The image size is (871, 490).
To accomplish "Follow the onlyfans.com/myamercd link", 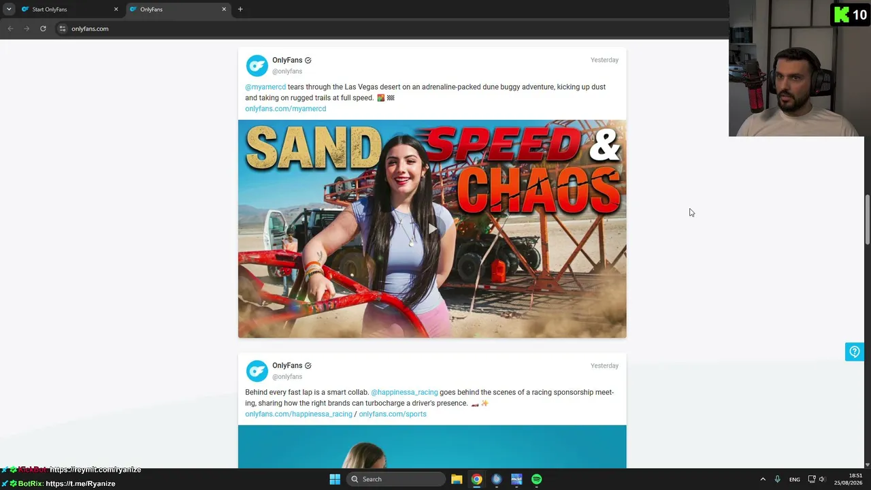I will (x=286, y=109).
